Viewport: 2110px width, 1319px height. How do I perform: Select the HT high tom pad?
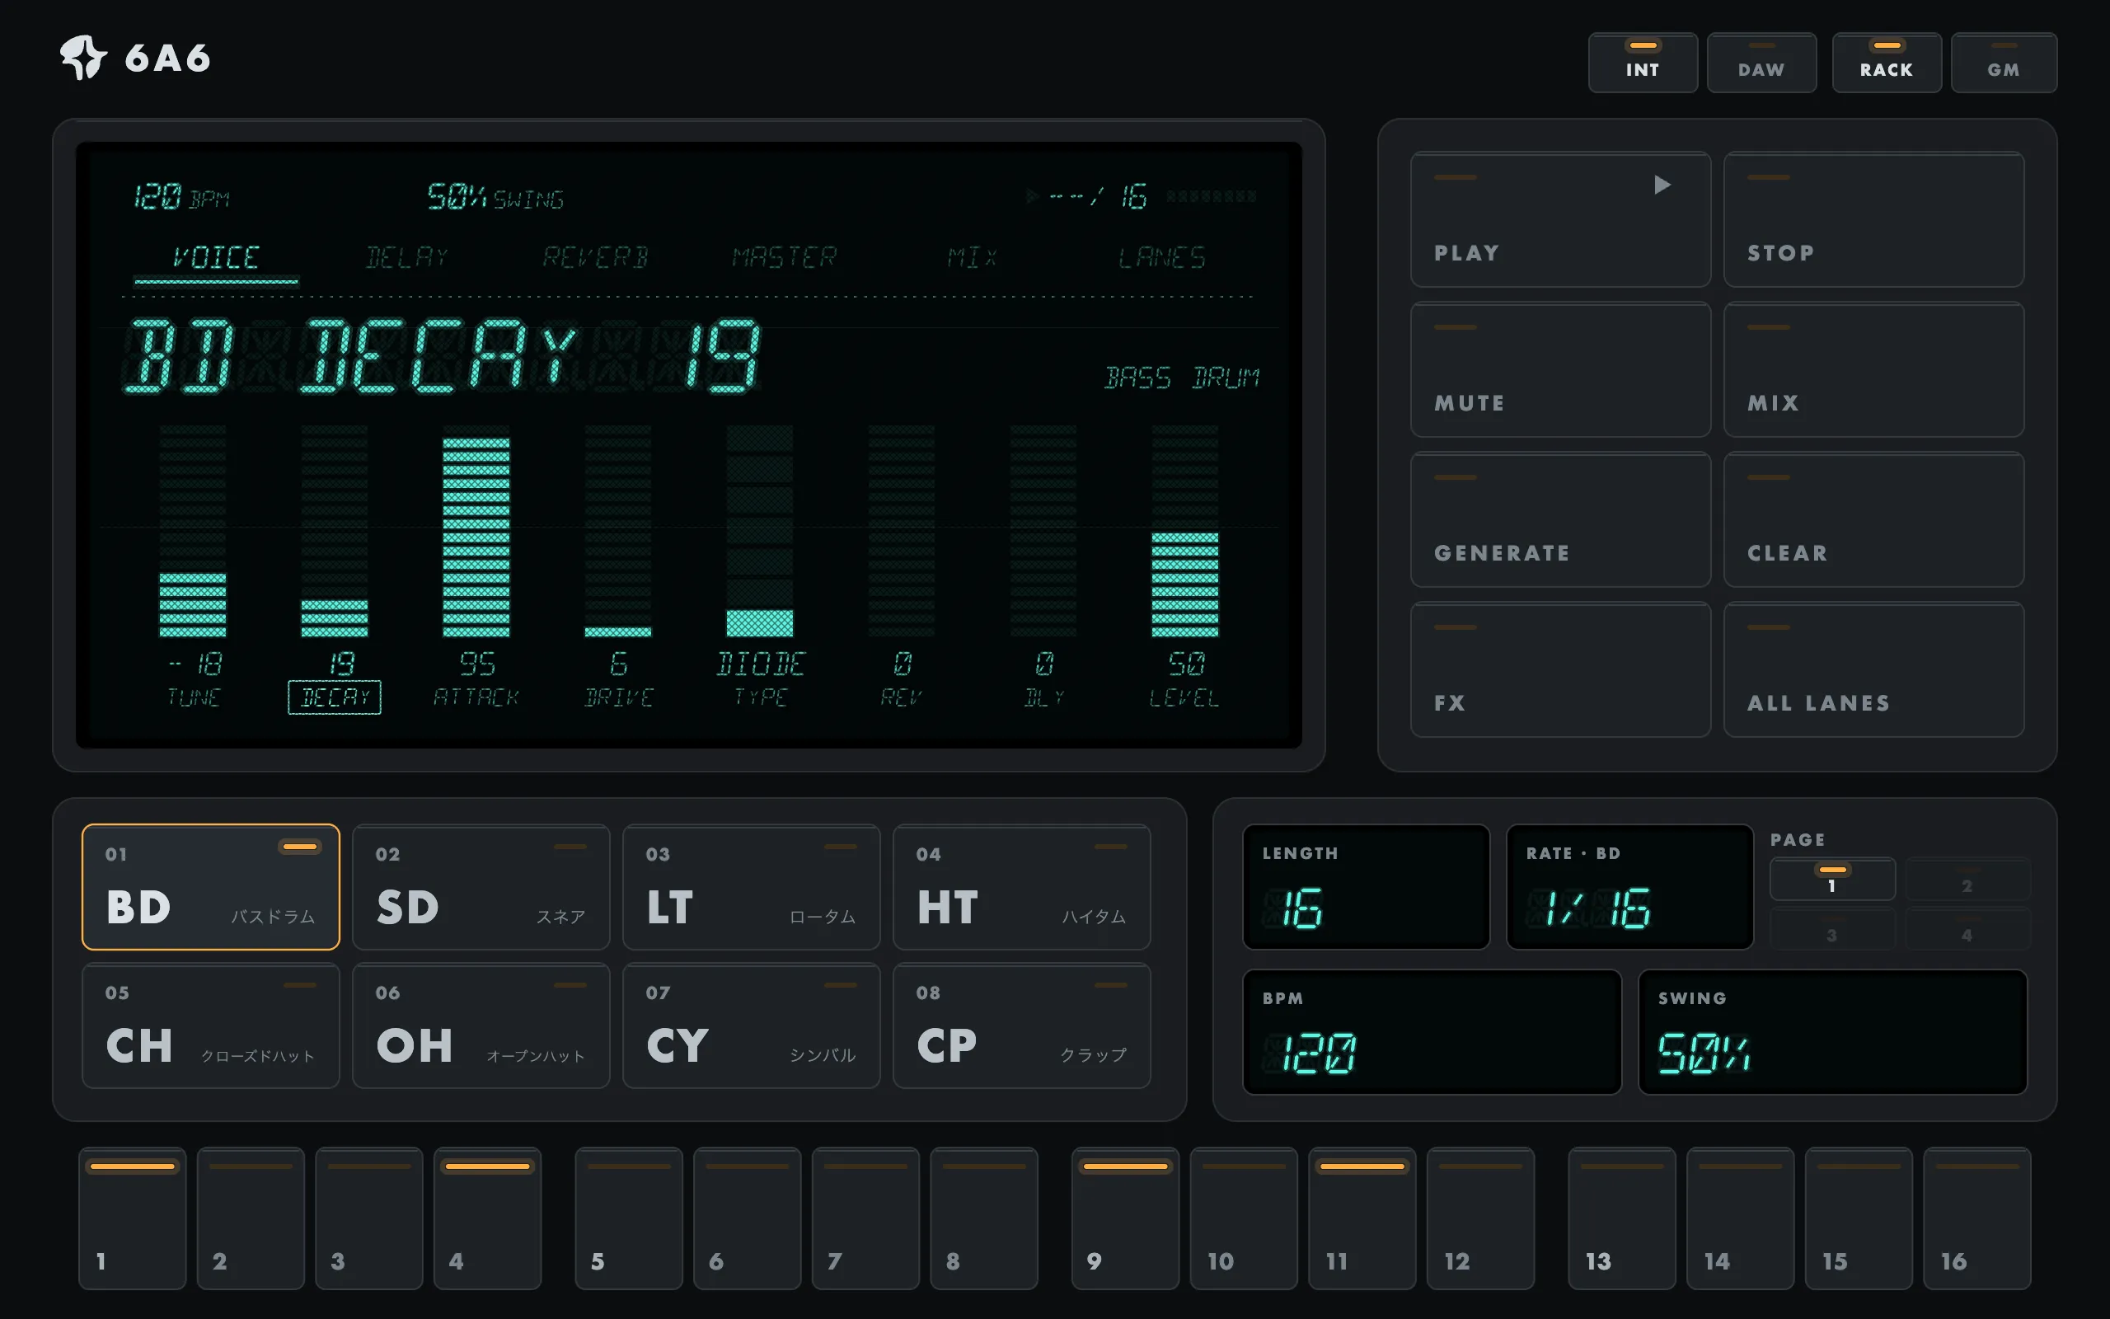point(1022,887)
